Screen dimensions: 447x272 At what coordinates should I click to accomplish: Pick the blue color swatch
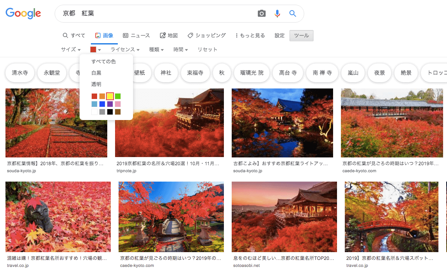tap(102, 104)
